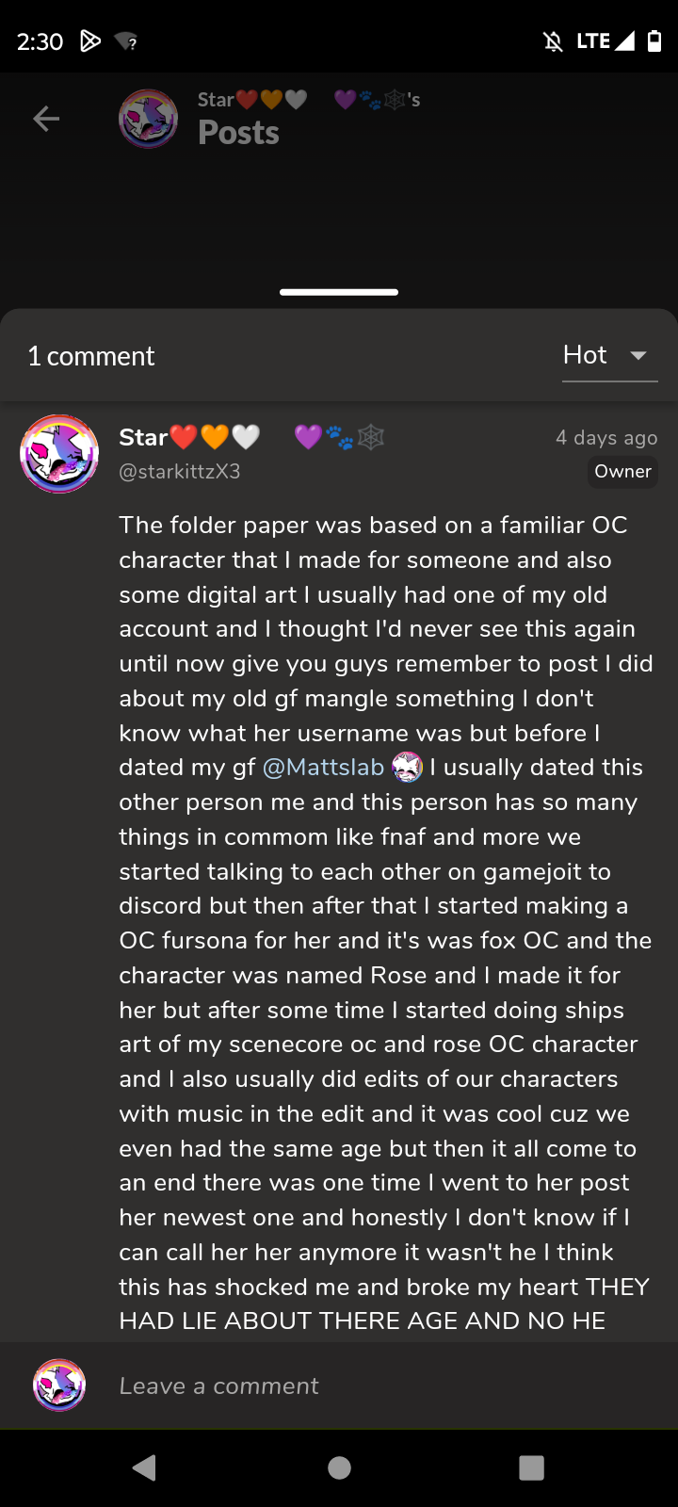Tap the Owner badge on the comment
The image size is (678, 1507).
[x=622, y=472]
